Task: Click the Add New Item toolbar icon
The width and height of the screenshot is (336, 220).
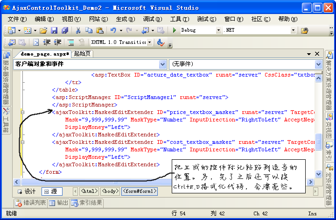Action: click(x=28, y=30)
